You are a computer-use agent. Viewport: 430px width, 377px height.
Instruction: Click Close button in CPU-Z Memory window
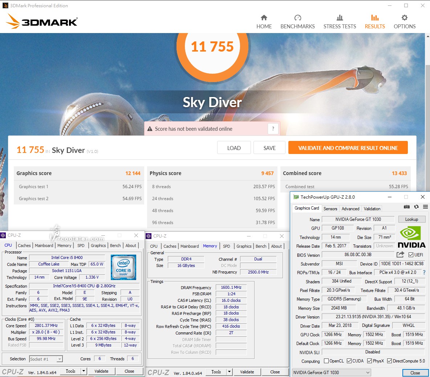[x=275, y=372]
